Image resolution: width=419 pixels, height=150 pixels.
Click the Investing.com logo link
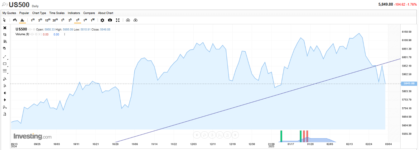click(32, 136)
